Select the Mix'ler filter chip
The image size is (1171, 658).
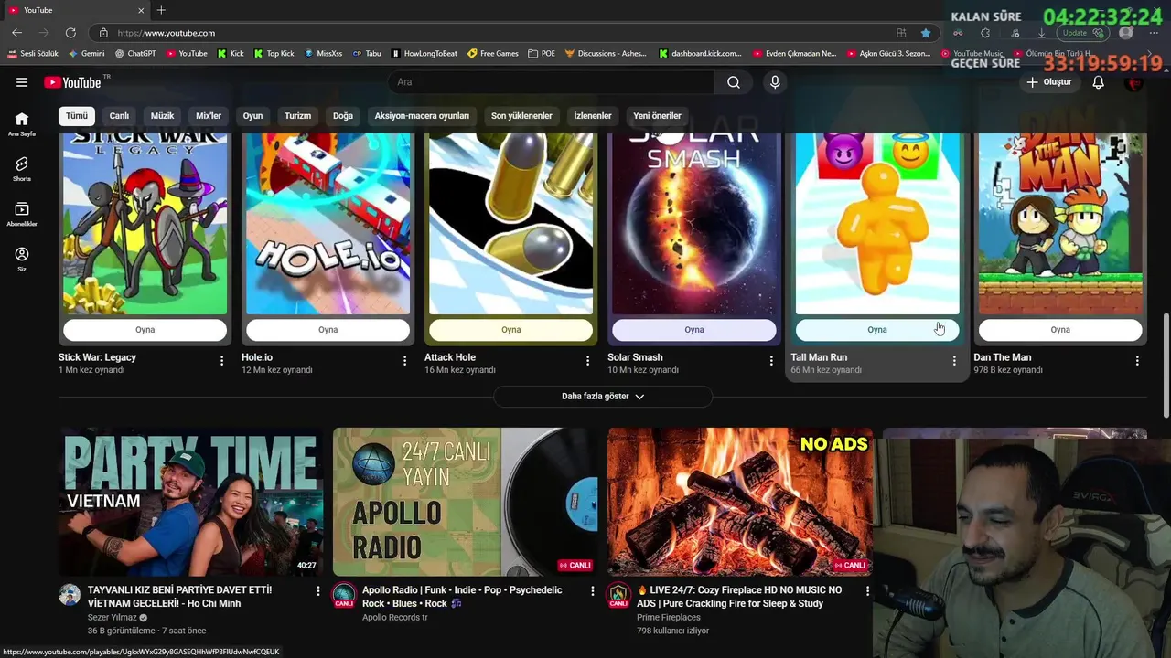click(x=209, y=116)
